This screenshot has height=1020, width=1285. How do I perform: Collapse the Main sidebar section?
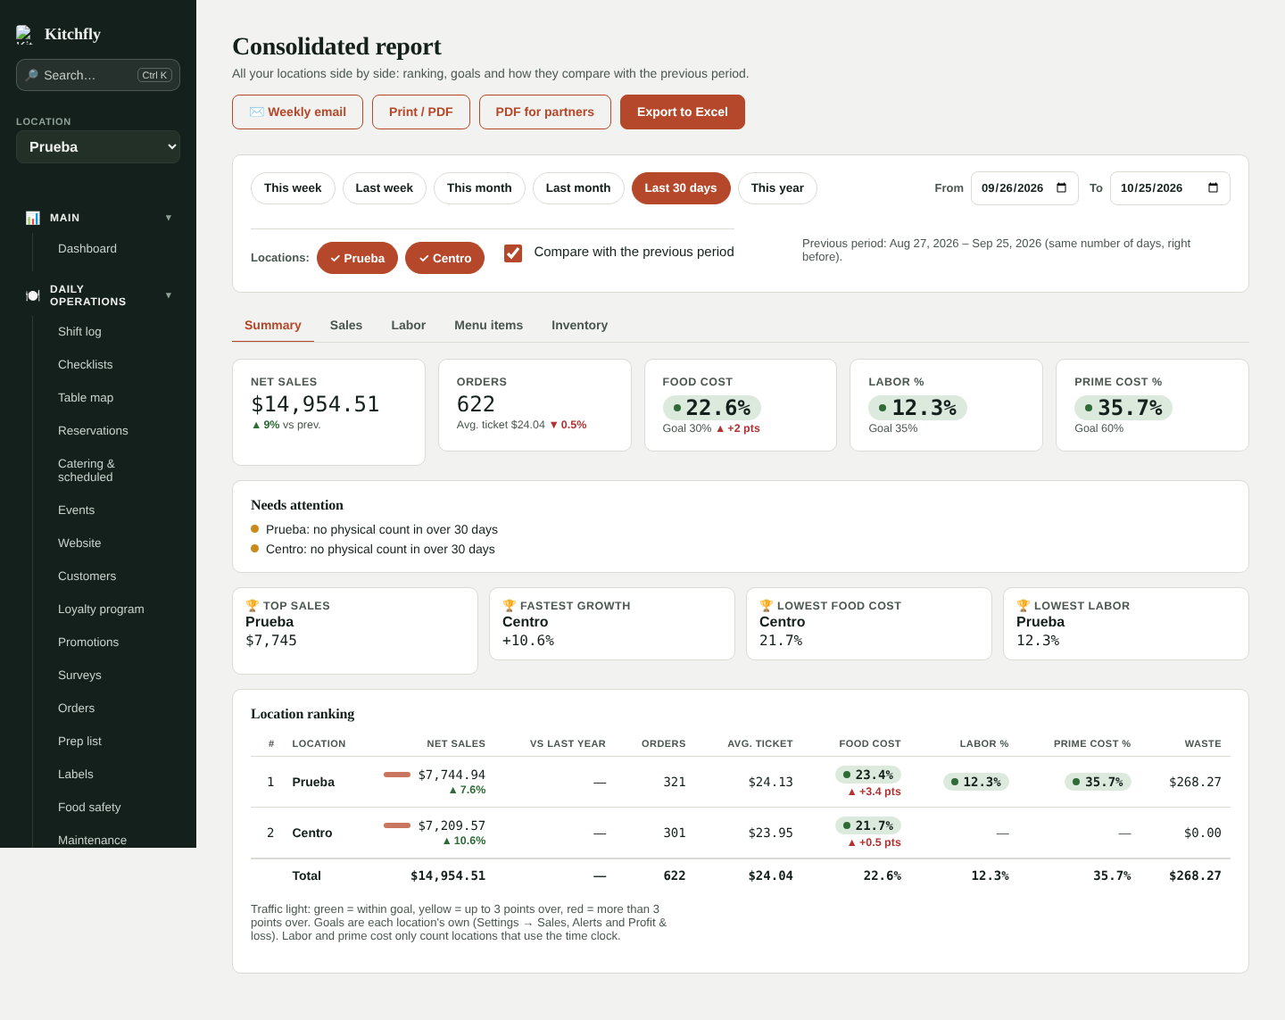tap(98, 218)
